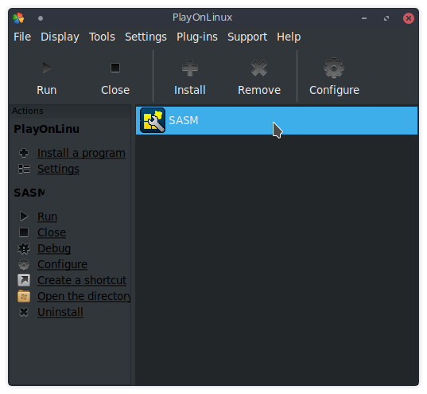427x394 pixels.
Task: Open the File menu
Action: coord(22,37)
